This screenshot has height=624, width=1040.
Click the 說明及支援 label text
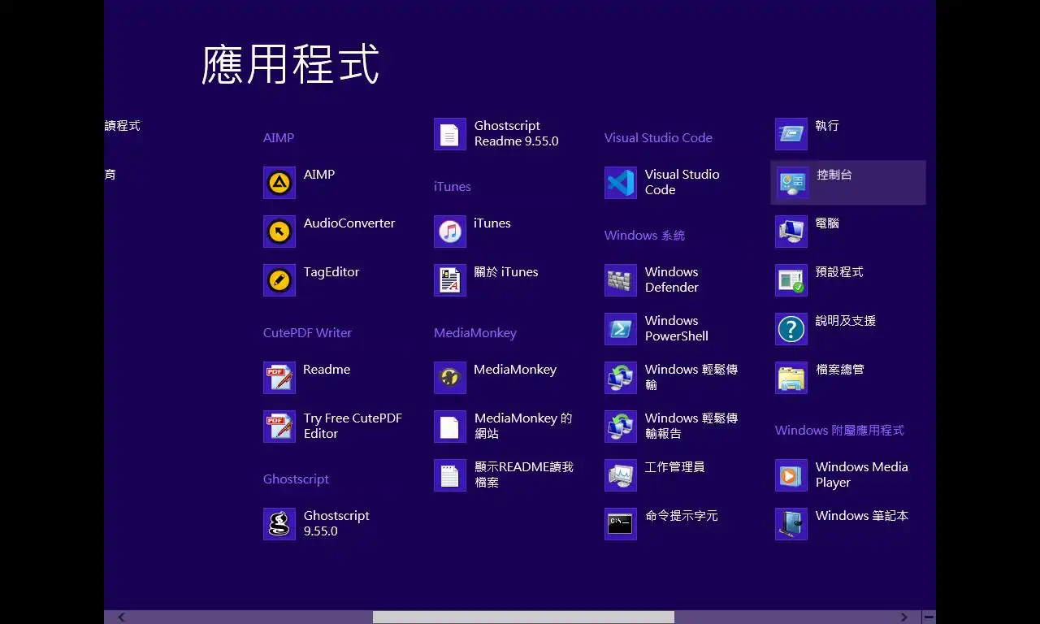846,321
